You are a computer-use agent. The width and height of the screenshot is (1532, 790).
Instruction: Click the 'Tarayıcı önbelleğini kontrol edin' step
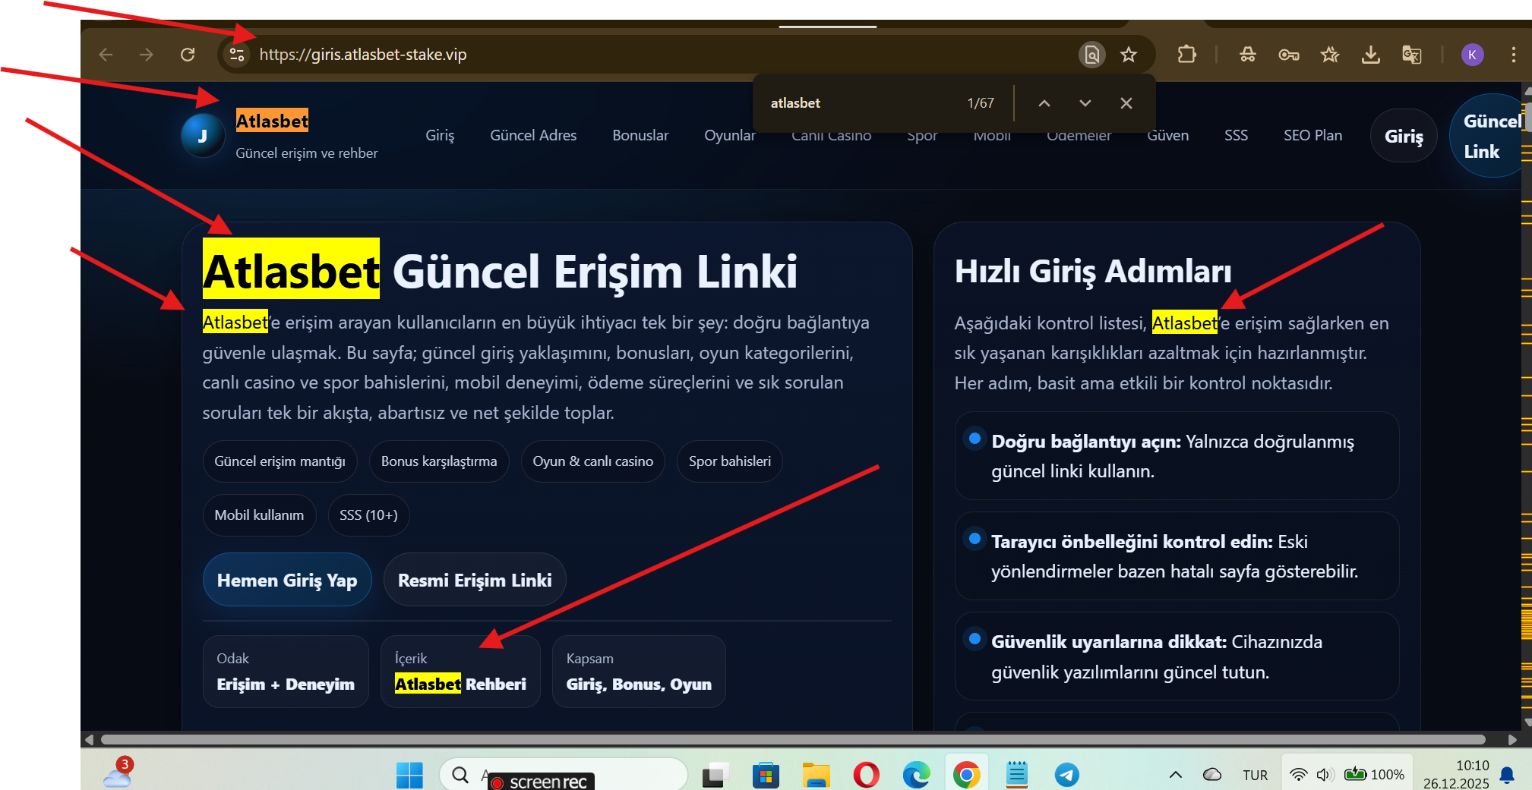[1177, 556]
